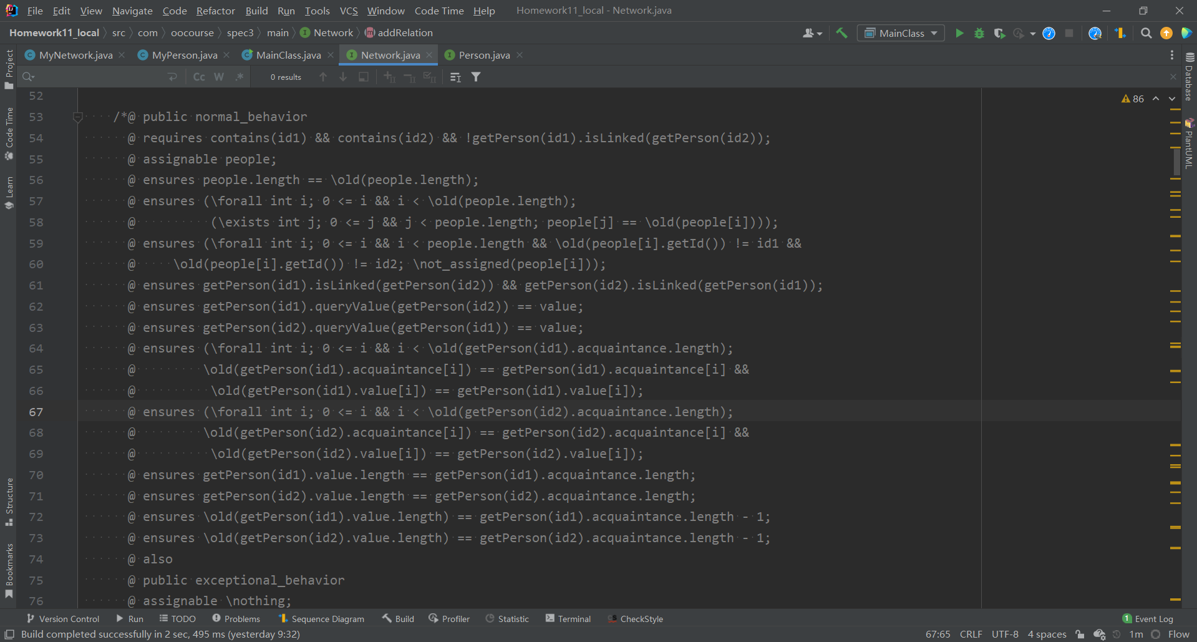Click the find bar search input field
Image resolution: width=1197 pixels, height=642 pixels.
[100, 77]
